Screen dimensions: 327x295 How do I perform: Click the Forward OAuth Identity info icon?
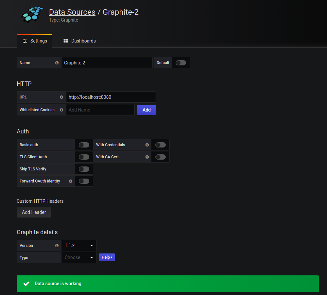click(71, 181)
